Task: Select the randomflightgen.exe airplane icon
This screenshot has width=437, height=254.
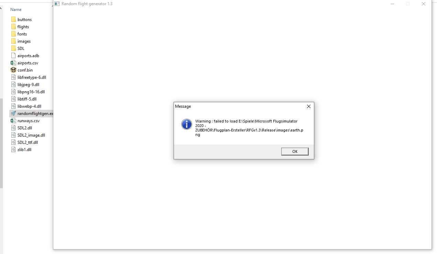Action: [x=13, y=114]
